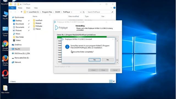This screenshot has height=99, width=176.
Task: Select the PxShader folder
Action: (x=38, y=26)
